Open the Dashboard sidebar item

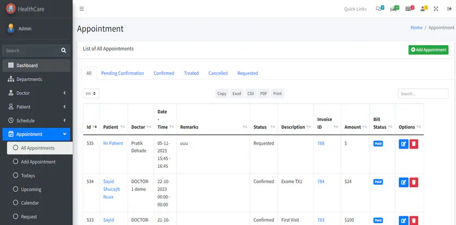[37, 65]
